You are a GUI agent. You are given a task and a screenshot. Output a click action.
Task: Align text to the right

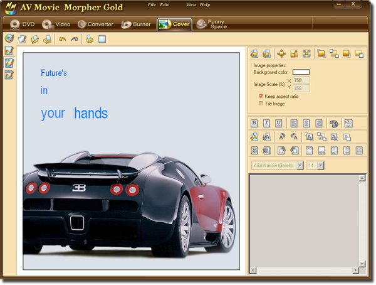[x=319, y=123]
